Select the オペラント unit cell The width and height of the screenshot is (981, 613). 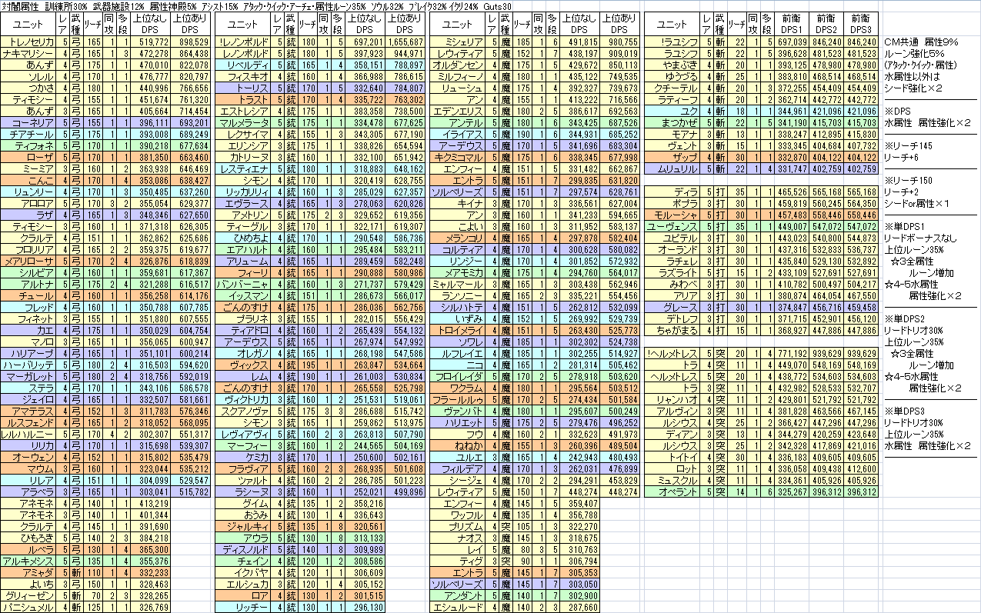672,493
